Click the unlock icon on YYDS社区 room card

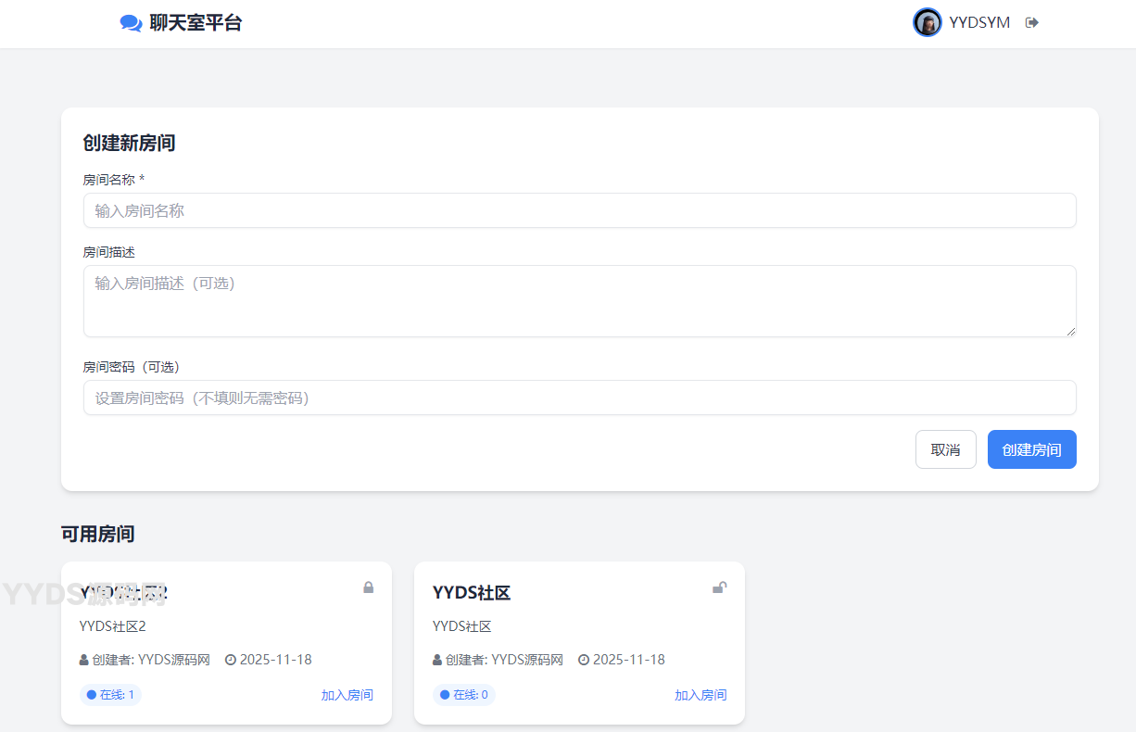(x=720, y=587)
